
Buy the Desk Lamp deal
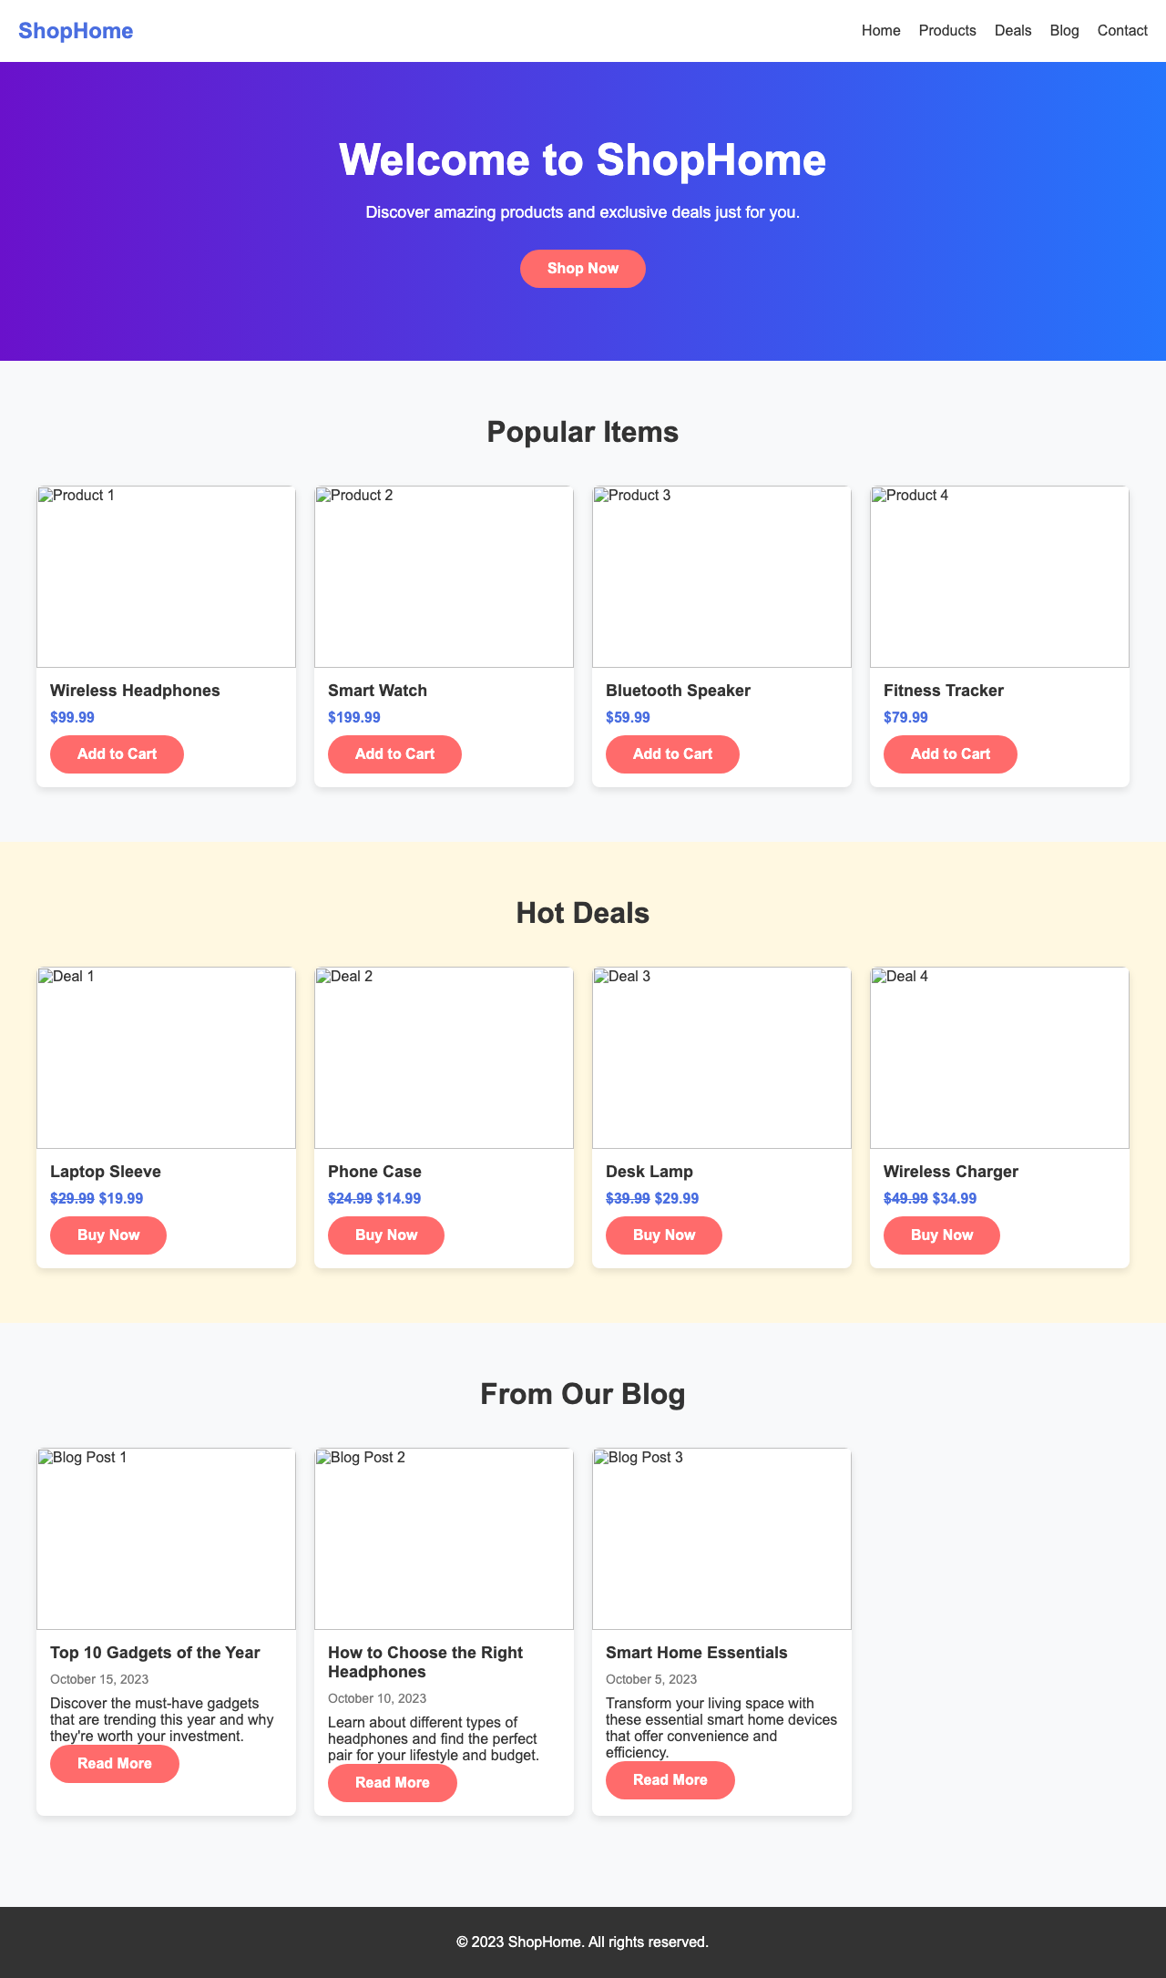tap(663, 1235)
